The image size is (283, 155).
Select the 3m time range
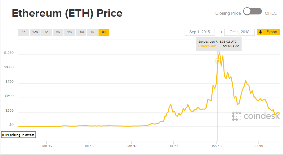pos(81,32)
